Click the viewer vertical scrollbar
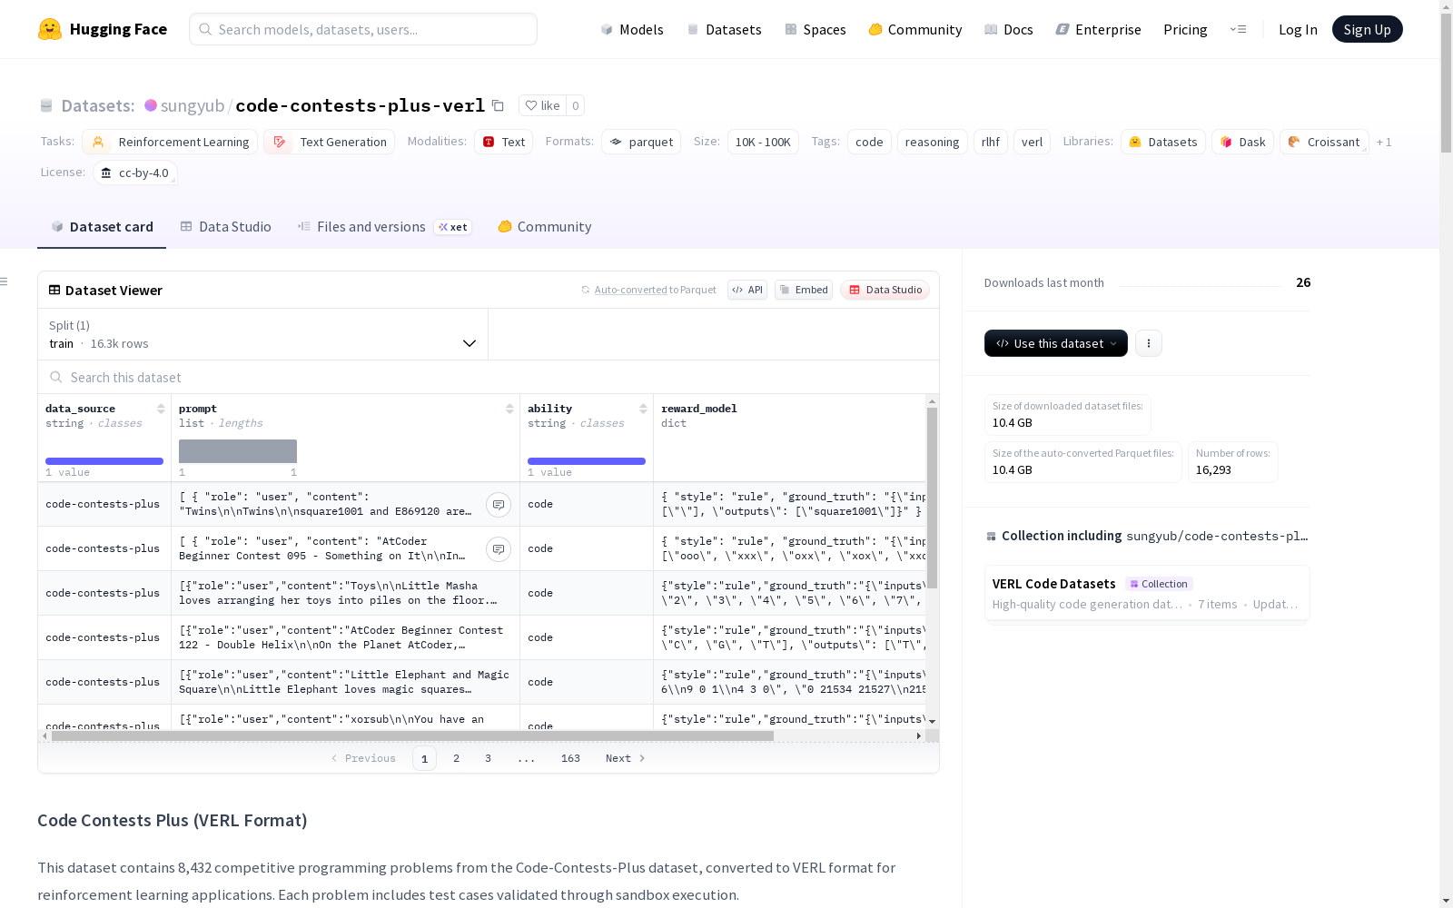1453x908 pixels. point(932,498)
